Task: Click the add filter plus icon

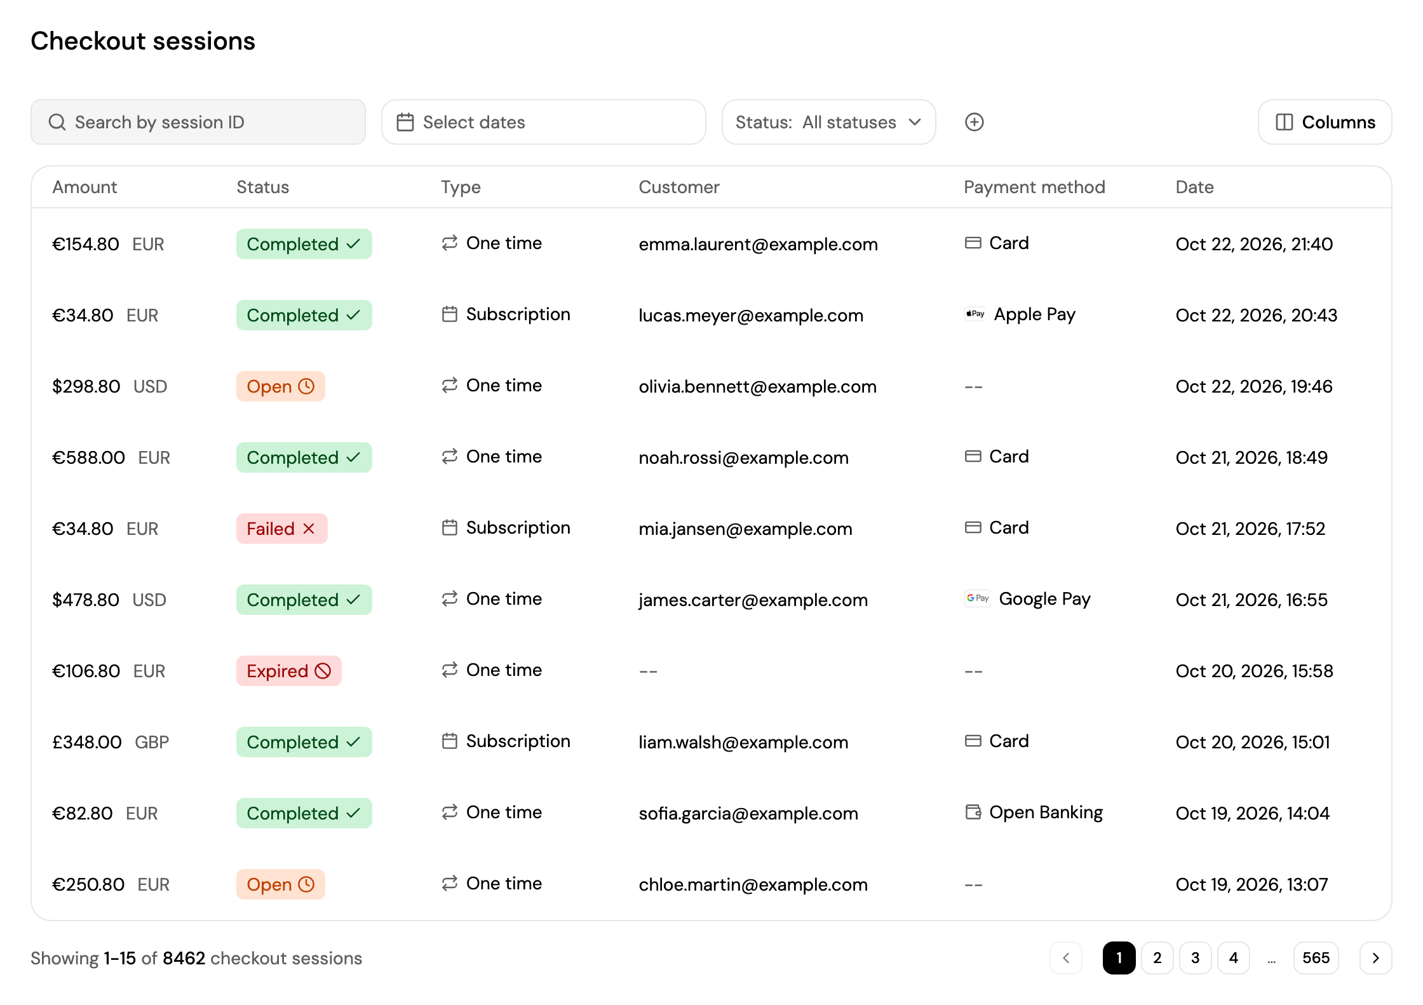Action: click(x=974, y=122)
